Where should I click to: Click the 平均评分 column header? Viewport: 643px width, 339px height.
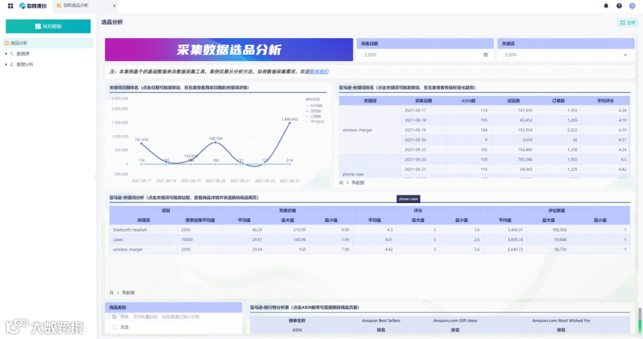tap(605, 101)
